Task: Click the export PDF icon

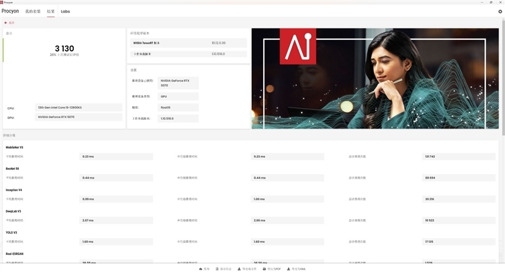Action: [x=264, y=268]
